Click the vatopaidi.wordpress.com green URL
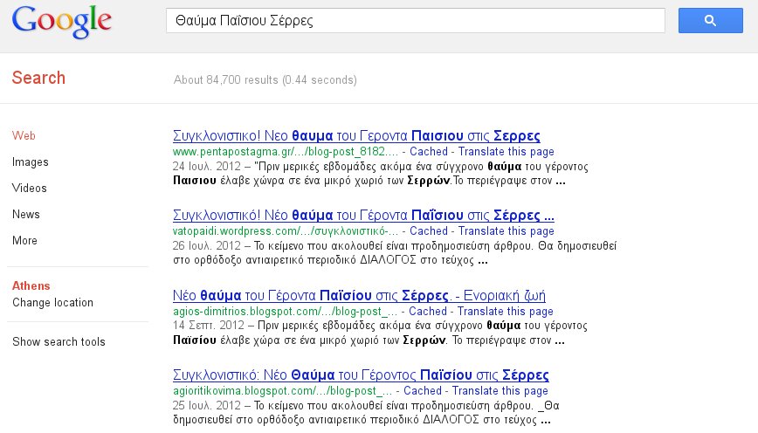 pyautogui.click(x=286, y=231)
